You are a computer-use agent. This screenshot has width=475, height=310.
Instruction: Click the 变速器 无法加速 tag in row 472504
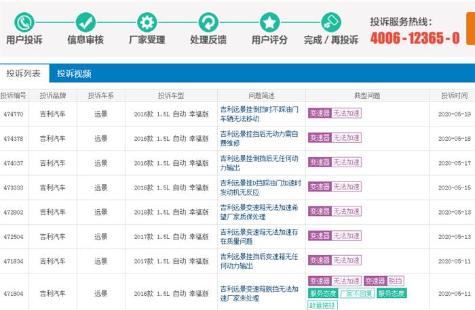[335, 236]
